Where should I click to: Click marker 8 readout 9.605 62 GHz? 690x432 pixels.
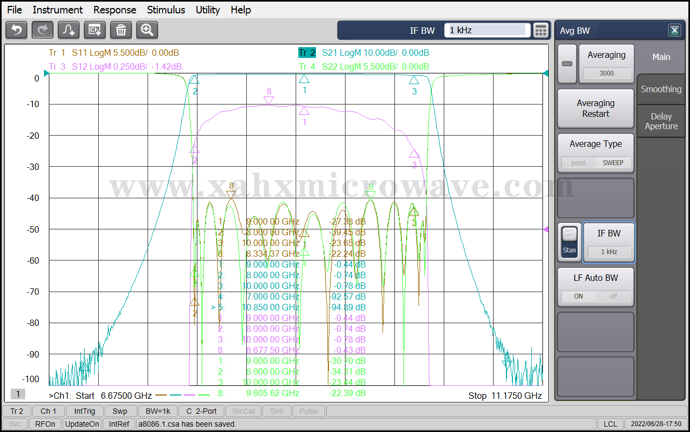pyautogui.click(x=273, y=393)
